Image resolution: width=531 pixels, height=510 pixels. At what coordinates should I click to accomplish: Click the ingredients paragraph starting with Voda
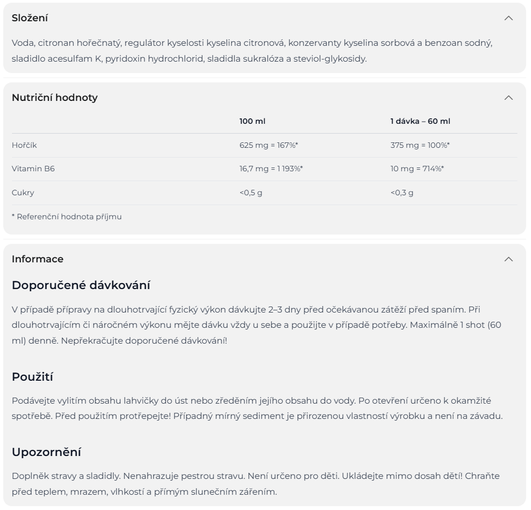(x=252, y=51)
